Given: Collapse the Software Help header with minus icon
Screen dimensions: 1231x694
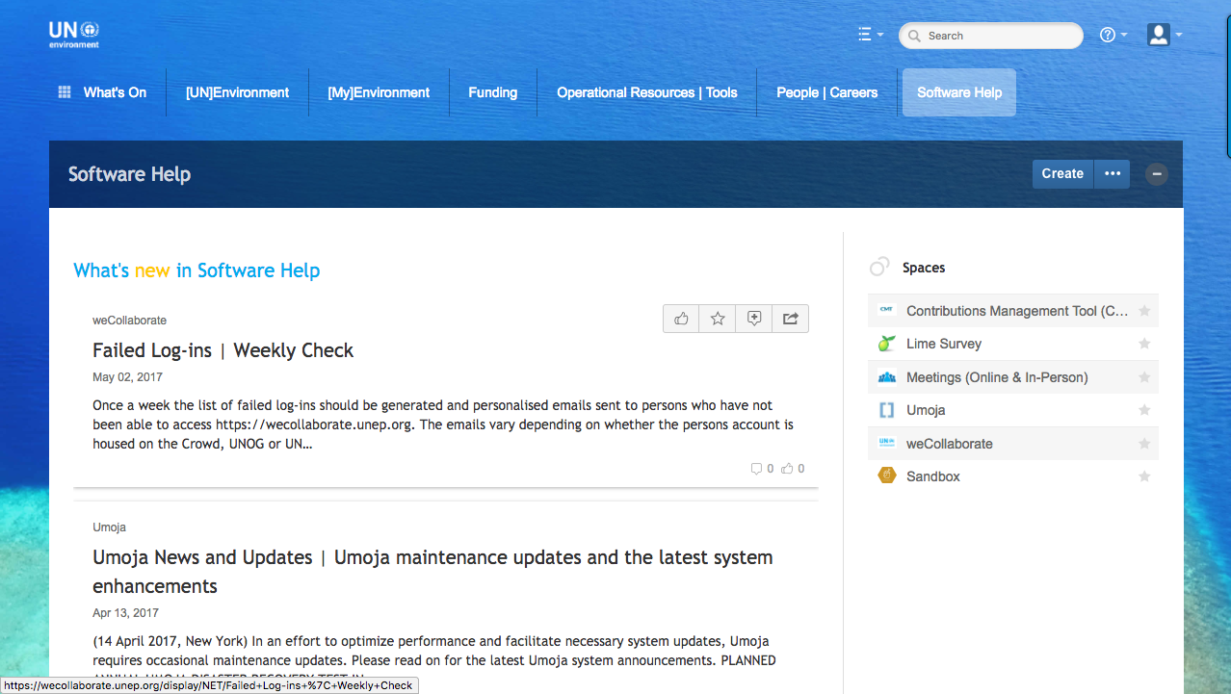Looking at the screenshot, I should [x=1157, y=174].
